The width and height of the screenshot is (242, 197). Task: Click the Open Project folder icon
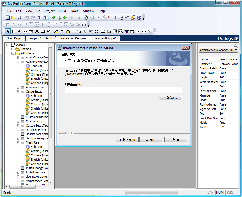pos(13,18)
